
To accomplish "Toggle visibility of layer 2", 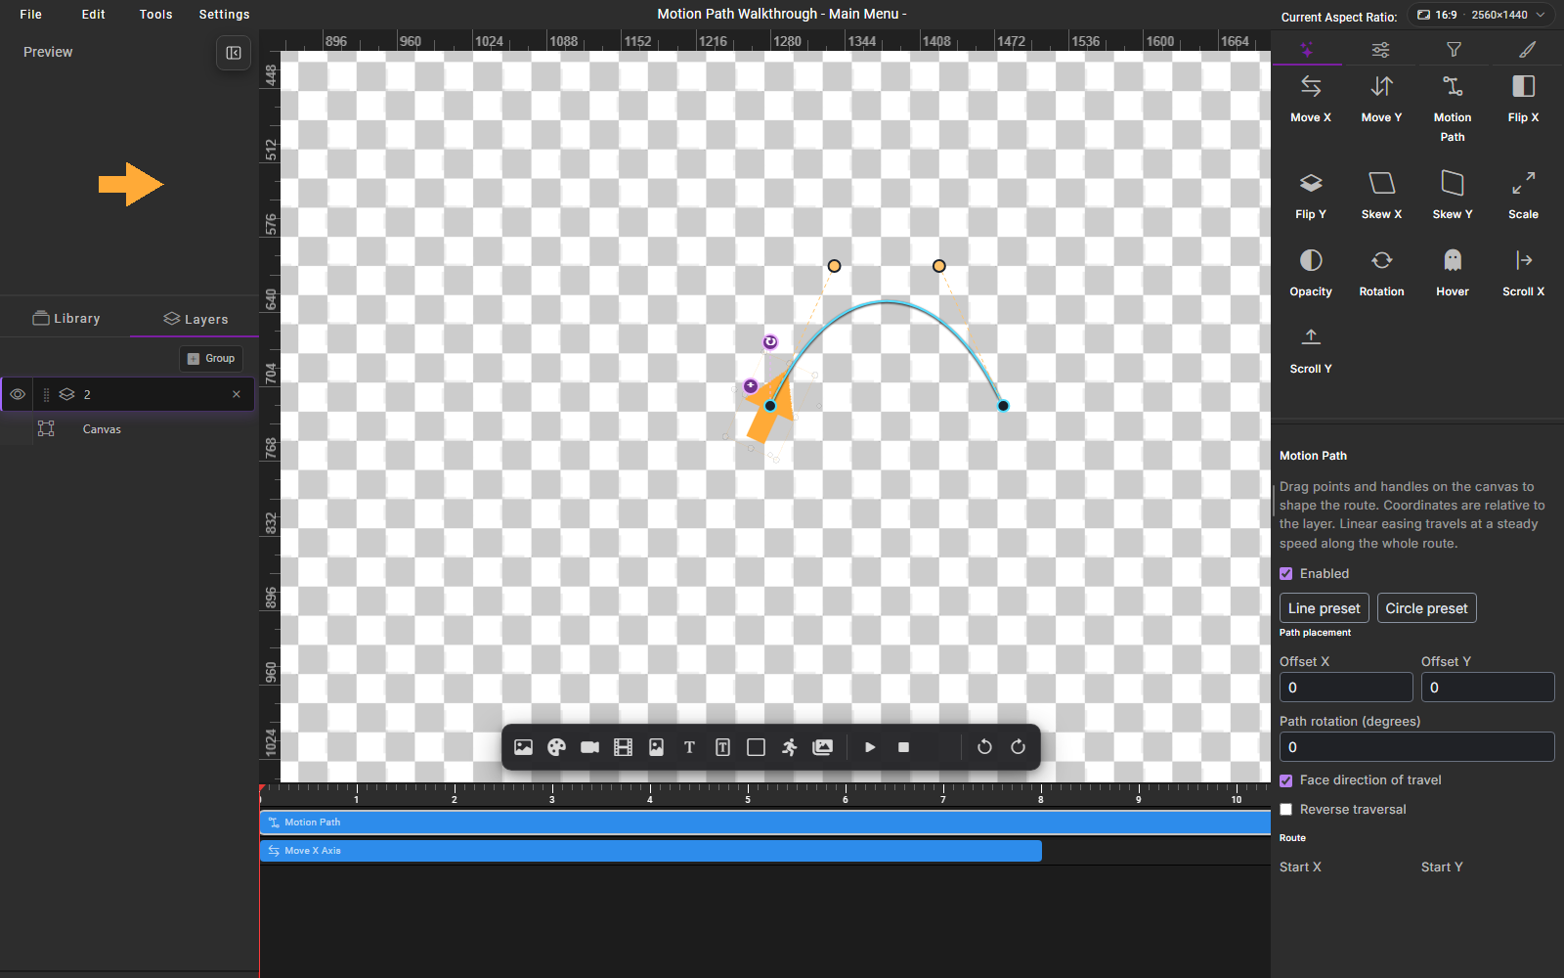I will pos(18,394).
